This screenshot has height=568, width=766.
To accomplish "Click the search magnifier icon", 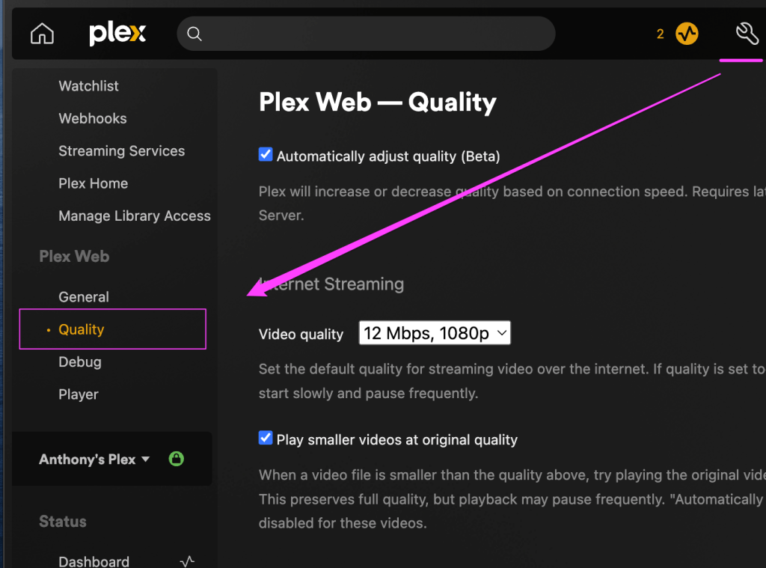I will coord(194,34).
